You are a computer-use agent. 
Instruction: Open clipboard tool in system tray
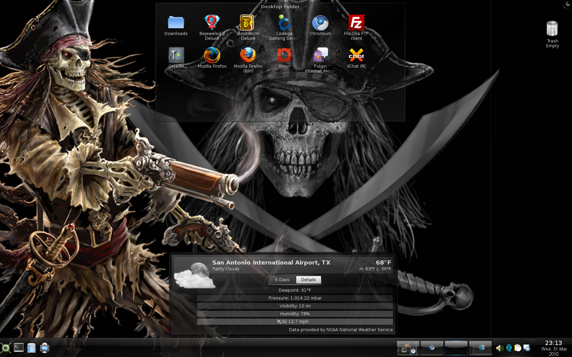[518, 348]
